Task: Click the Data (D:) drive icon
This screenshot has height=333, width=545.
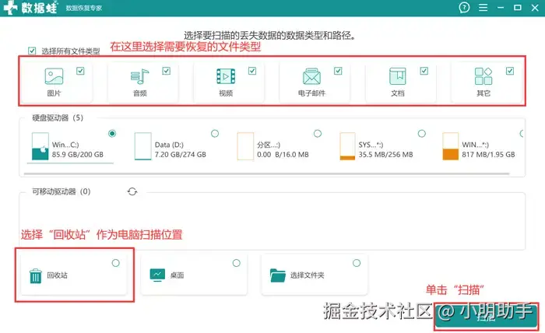Action: [142, 146]
